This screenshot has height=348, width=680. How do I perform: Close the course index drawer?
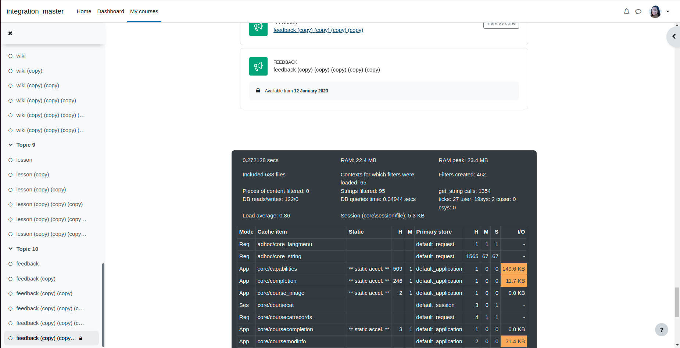[10, 33]
